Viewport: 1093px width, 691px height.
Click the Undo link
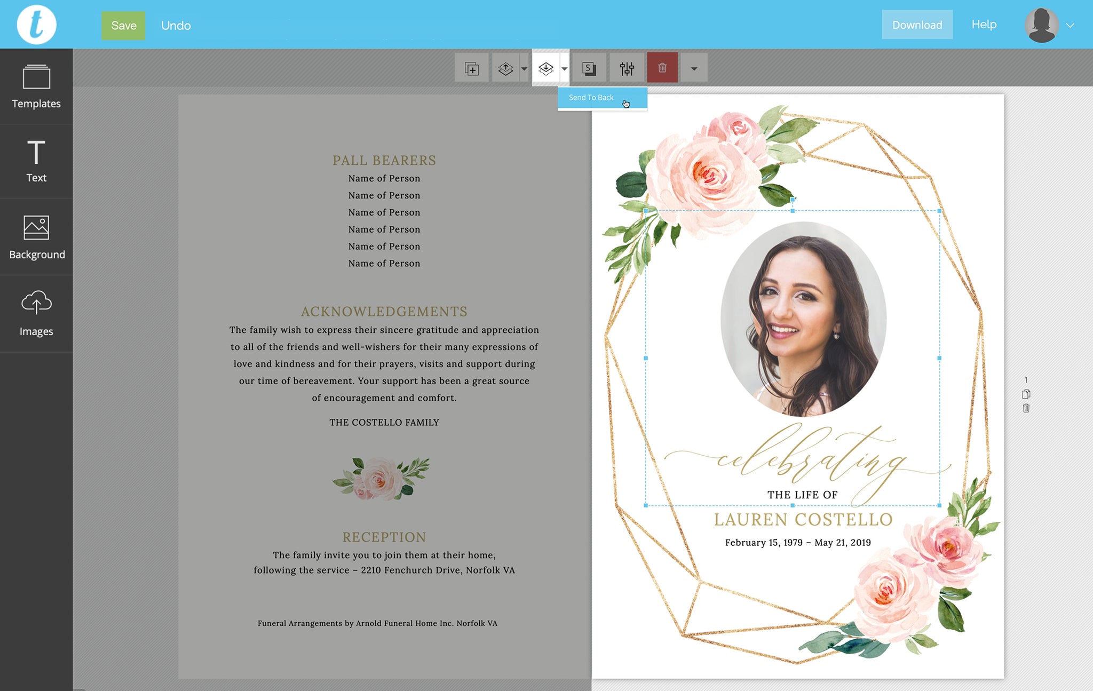[x=176, y=26]
